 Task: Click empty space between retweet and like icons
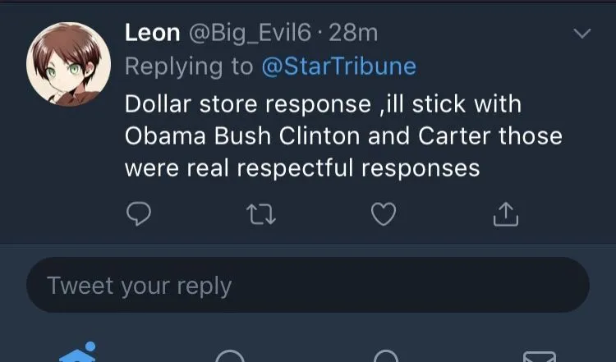322,214
